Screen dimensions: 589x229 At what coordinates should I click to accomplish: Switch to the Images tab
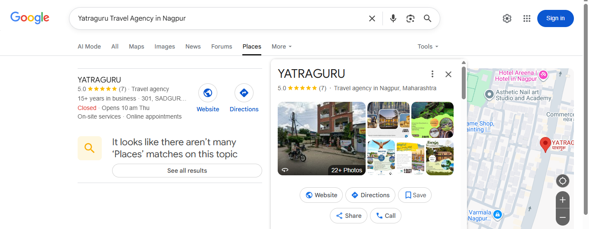(x=165, y=46)
